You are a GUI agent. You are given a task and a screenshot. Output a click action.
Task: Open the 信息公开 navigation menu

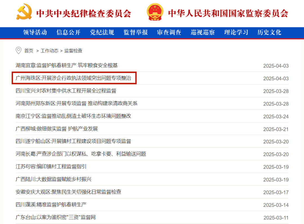click(x=68, y=33)
